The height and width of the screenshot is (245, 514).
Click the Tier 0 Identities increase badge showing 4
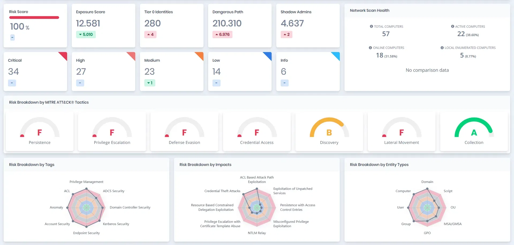tap(150, 34)
